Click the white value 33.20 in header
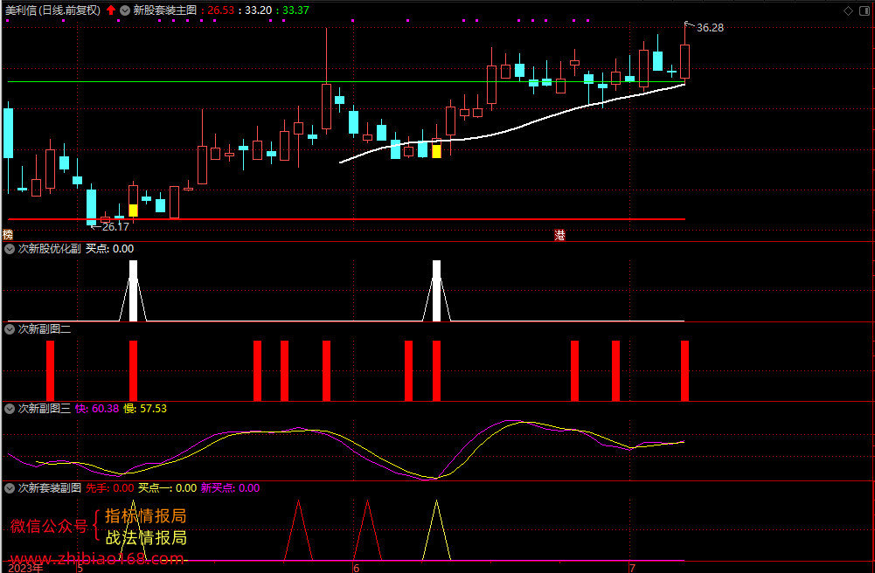875x573 pixels. [x=259, y=10]
